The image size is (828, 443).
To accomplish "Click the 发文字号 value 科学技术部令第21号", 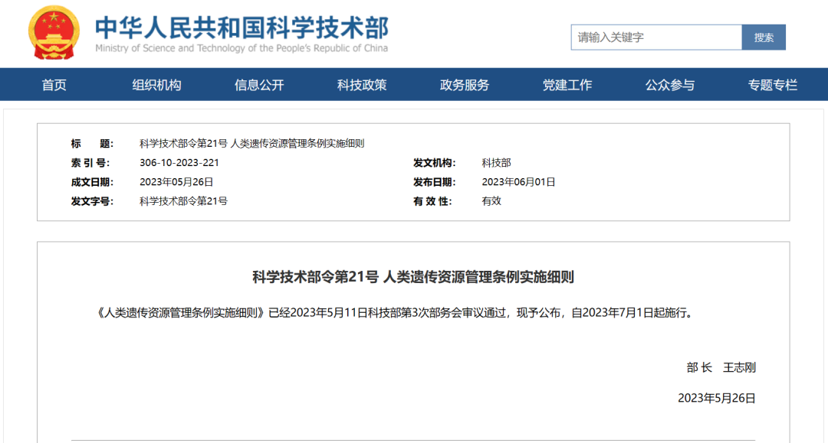I will coord(183,200).
